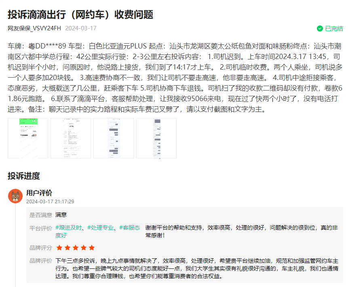This screenshot has width=348, height=287.
Task: Click the first star in 品牌评分
Action: pos(59,248)
